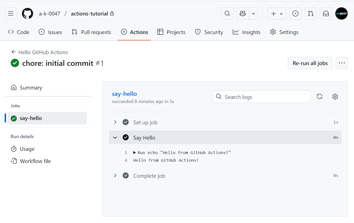Click the 'Hello from GitHub Actions!' output line
This screenshot has width=354, height=223.
166,160
